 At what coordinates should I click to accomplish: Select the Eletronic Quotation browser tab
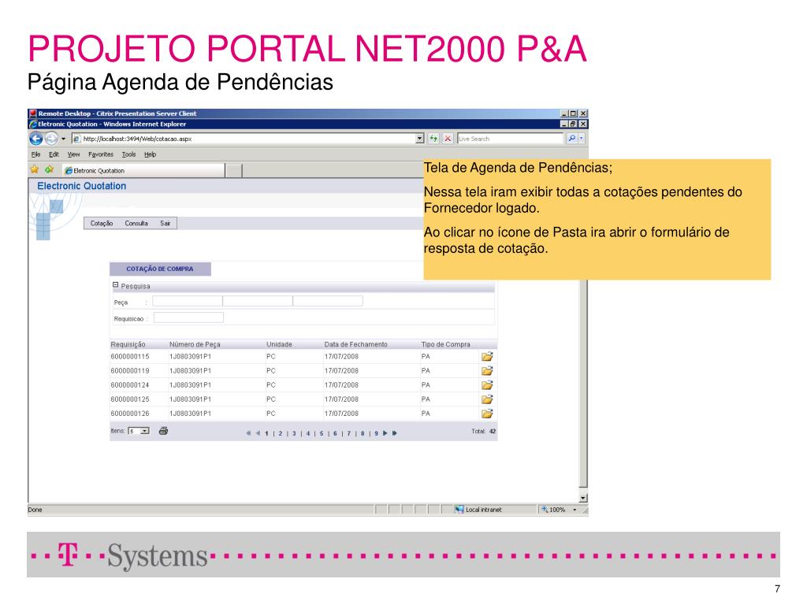point(143,170)
